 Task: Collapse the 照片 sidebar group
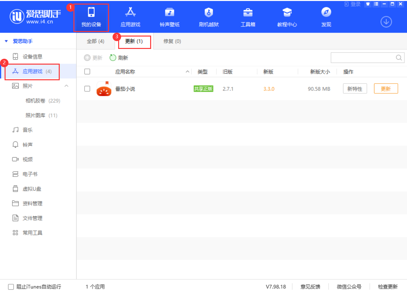click(66, 86)
